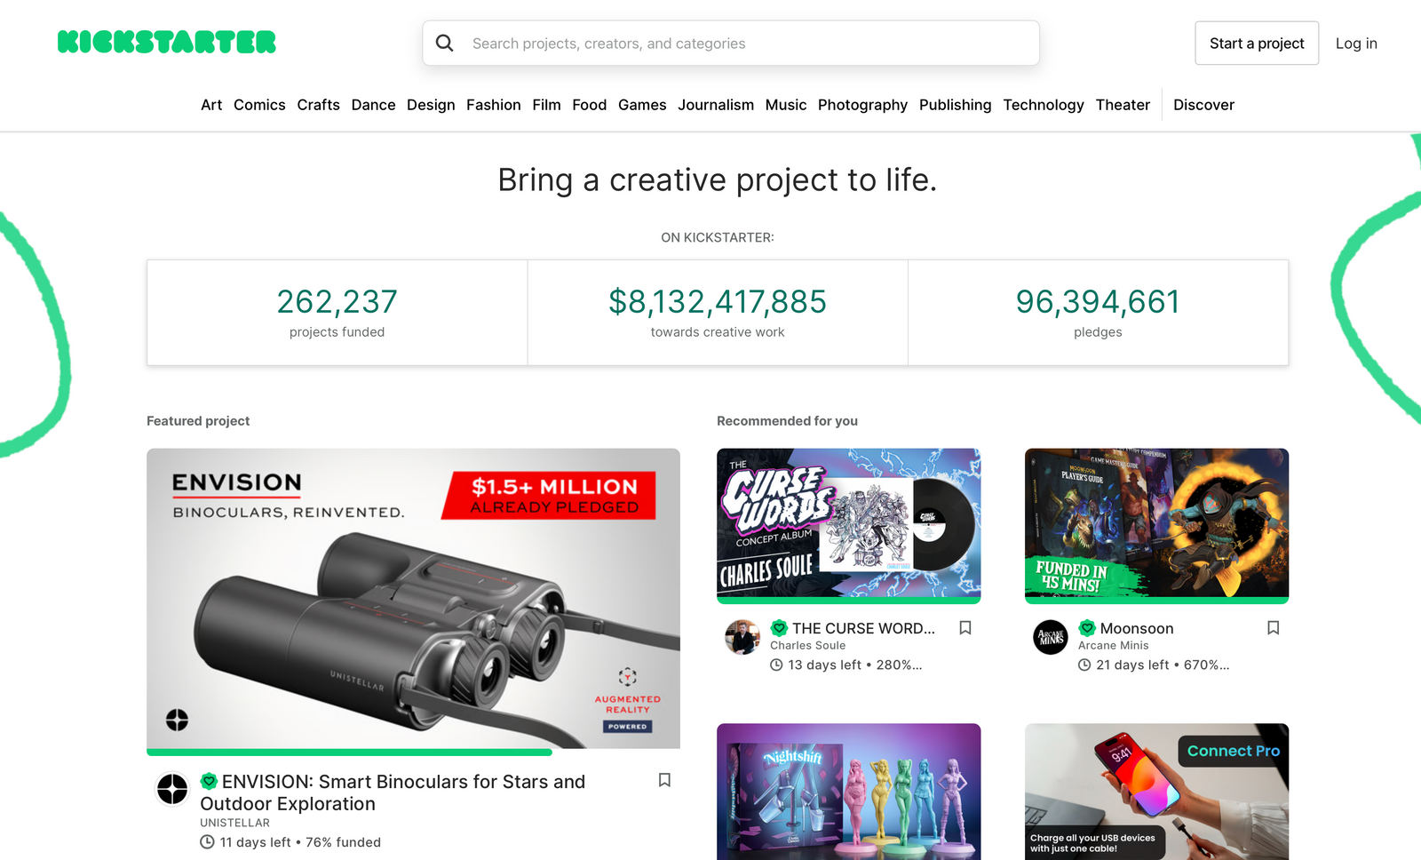
Task: Open the Connect Pro project thumbnail
Action: pos(1155,792)
